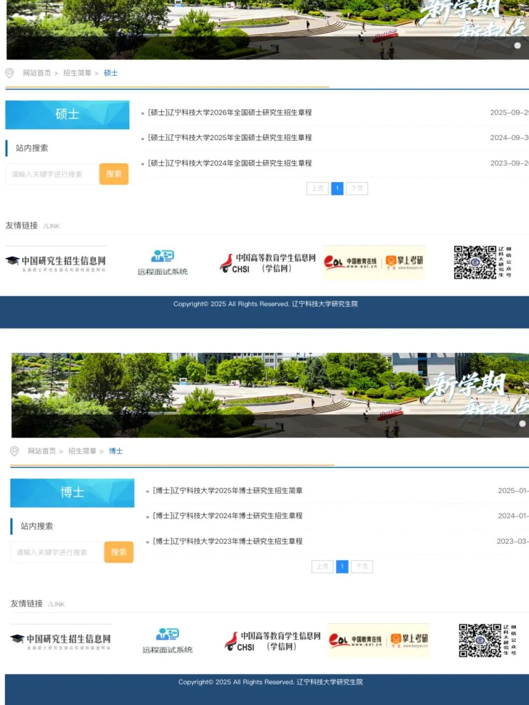Click the QR code in the lower page's links
Viewport: 529px width, 705px height.
click(x=480, y=640)
